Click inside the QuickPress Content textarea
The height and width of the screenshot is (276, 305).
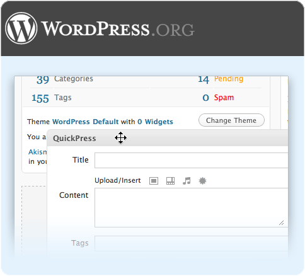(191, 208)
